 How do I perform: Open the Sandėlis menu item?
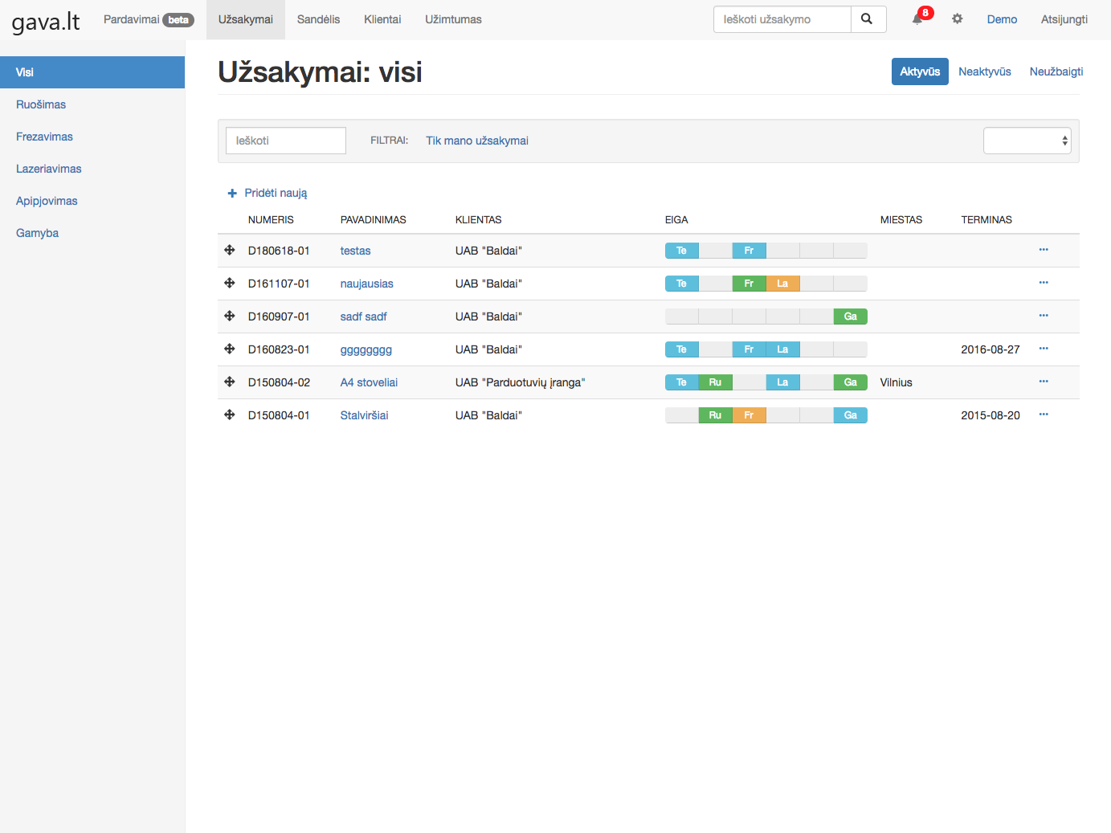click(318, 19)
